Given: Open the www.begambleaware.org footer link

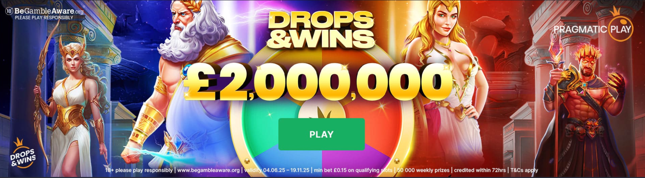Looking at the screenshot, I should point(208,170).
